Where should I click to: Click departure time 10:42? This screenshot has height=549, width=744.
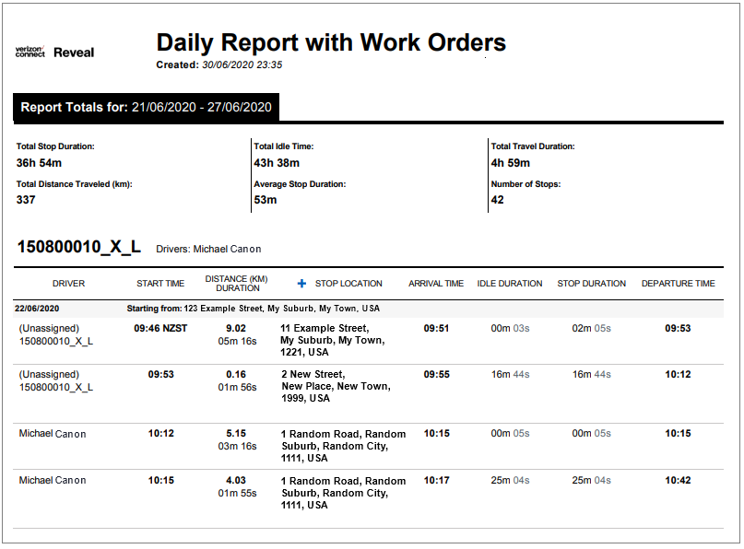678,481
